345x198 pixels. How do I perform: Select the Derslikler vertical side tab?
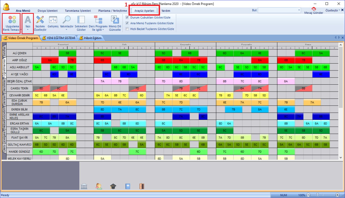[x=4, y=86]
